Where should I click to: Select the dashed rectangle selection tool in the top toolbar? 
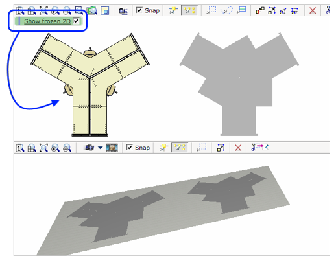click(211, 10)
